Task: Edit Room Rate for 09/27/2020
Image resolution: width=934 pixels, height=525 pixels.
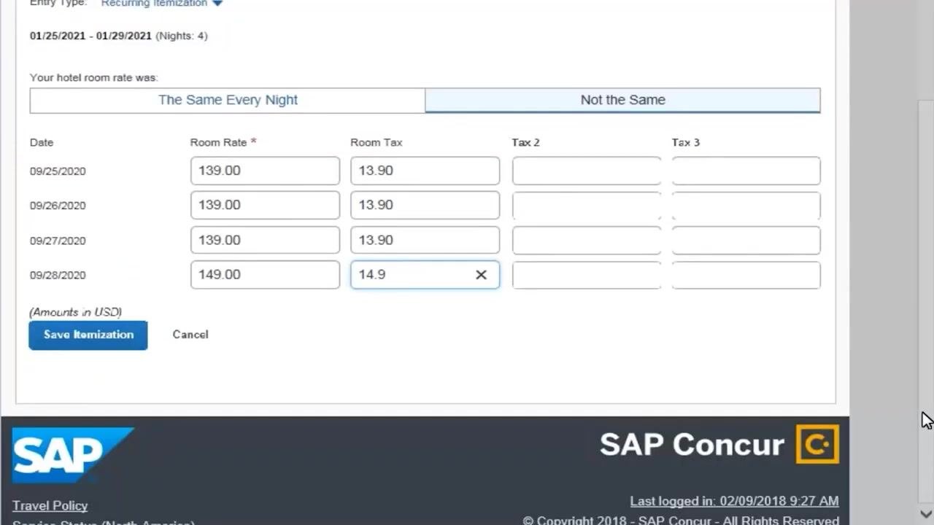Action: click(265, 240)
